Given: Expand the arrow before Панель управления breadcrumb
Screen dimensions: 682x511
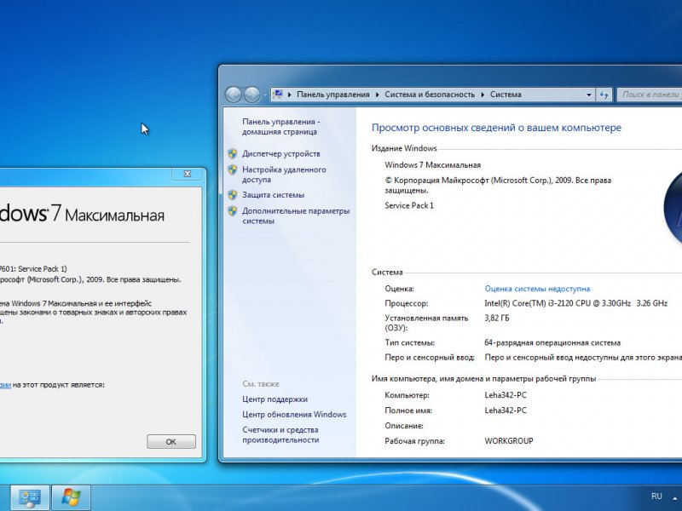Looking at the screenshot, I should (x=290, y=95).
